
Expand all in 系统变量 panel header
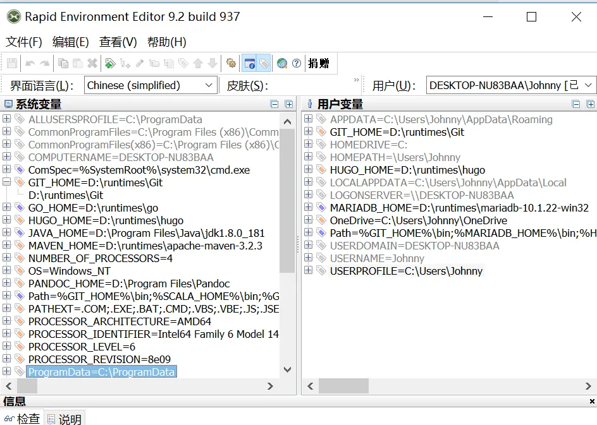coord(289,104)
